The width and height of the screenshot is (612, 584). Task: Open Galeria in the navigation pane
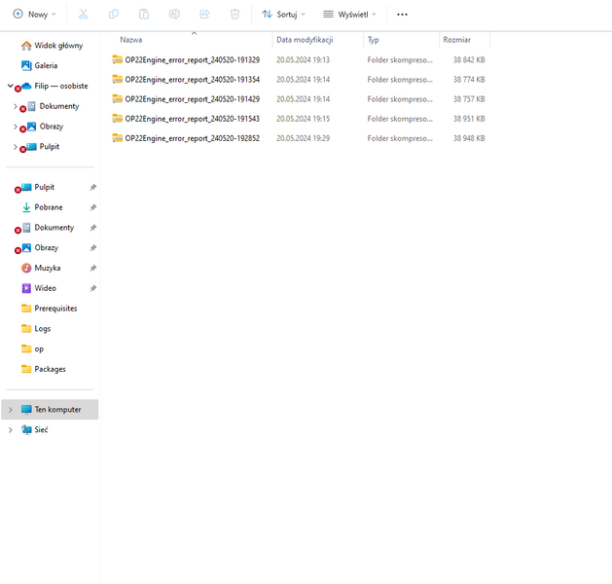[46, 65]
